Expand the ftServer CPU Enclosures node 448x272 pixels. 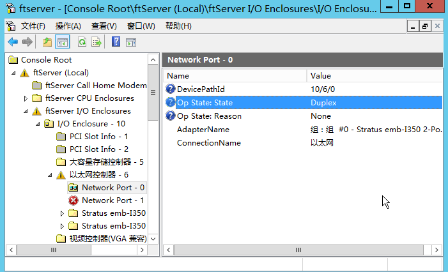(x=26, y=98)
